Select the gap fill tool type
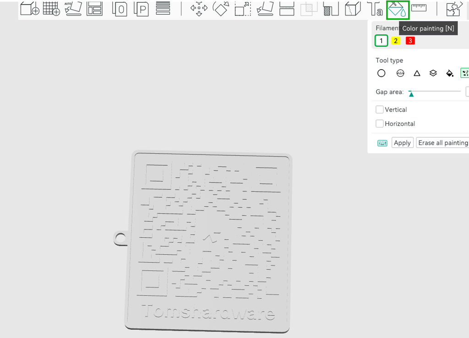 (464, 73)
